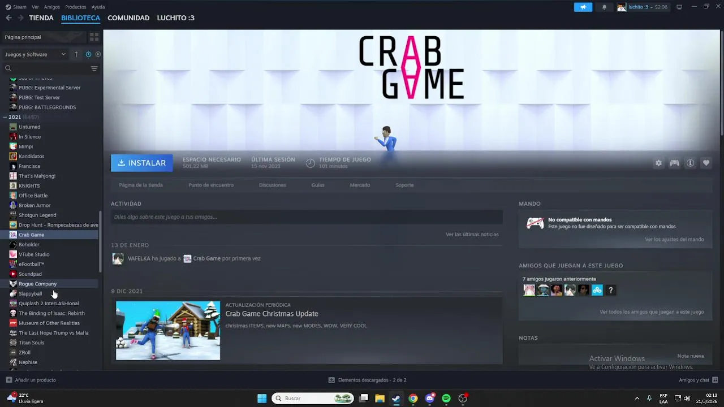The height and width of the screenshot is (407, 724).
Task: Show Crab Game info icon
Action: click(690, 163)
